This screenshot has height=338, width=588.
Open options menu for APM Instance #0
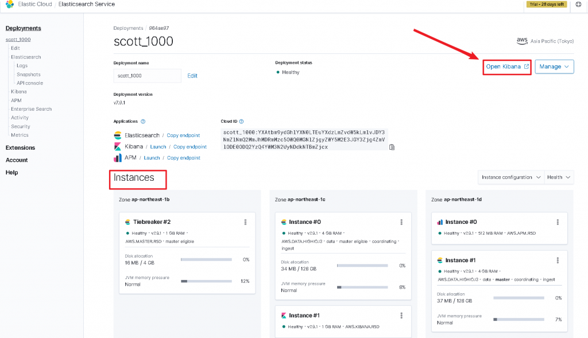tap(558, 222)
